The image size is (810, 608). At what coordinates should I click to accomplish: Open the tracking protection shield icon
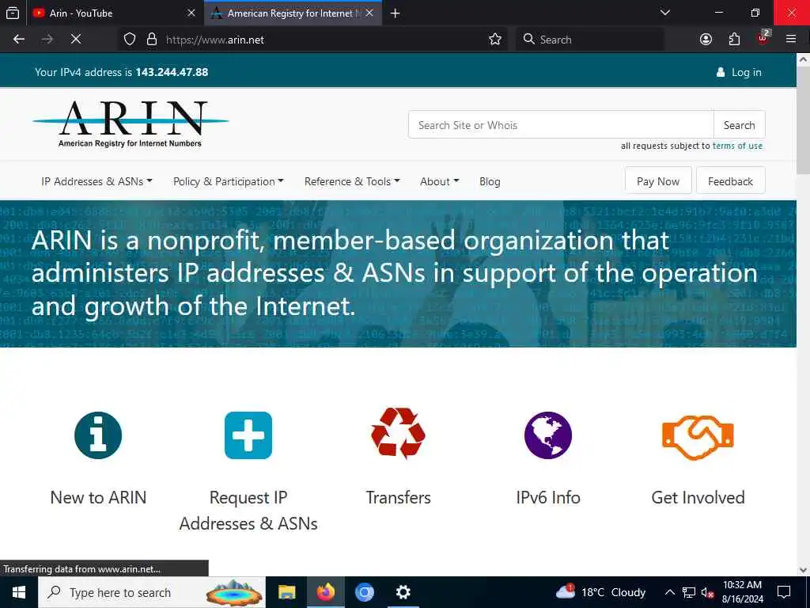[x=130, y=40]
